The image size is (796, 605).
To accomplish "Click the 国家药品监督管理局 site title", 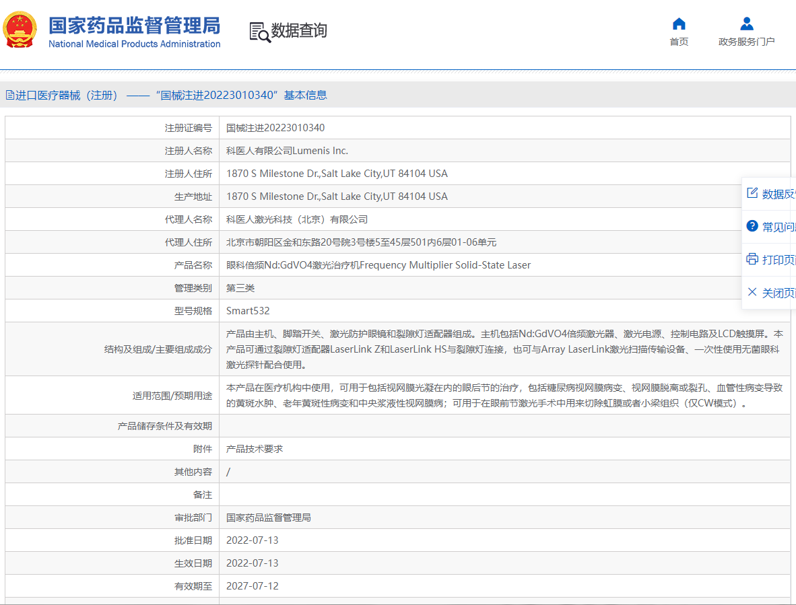I will (135, 26).
